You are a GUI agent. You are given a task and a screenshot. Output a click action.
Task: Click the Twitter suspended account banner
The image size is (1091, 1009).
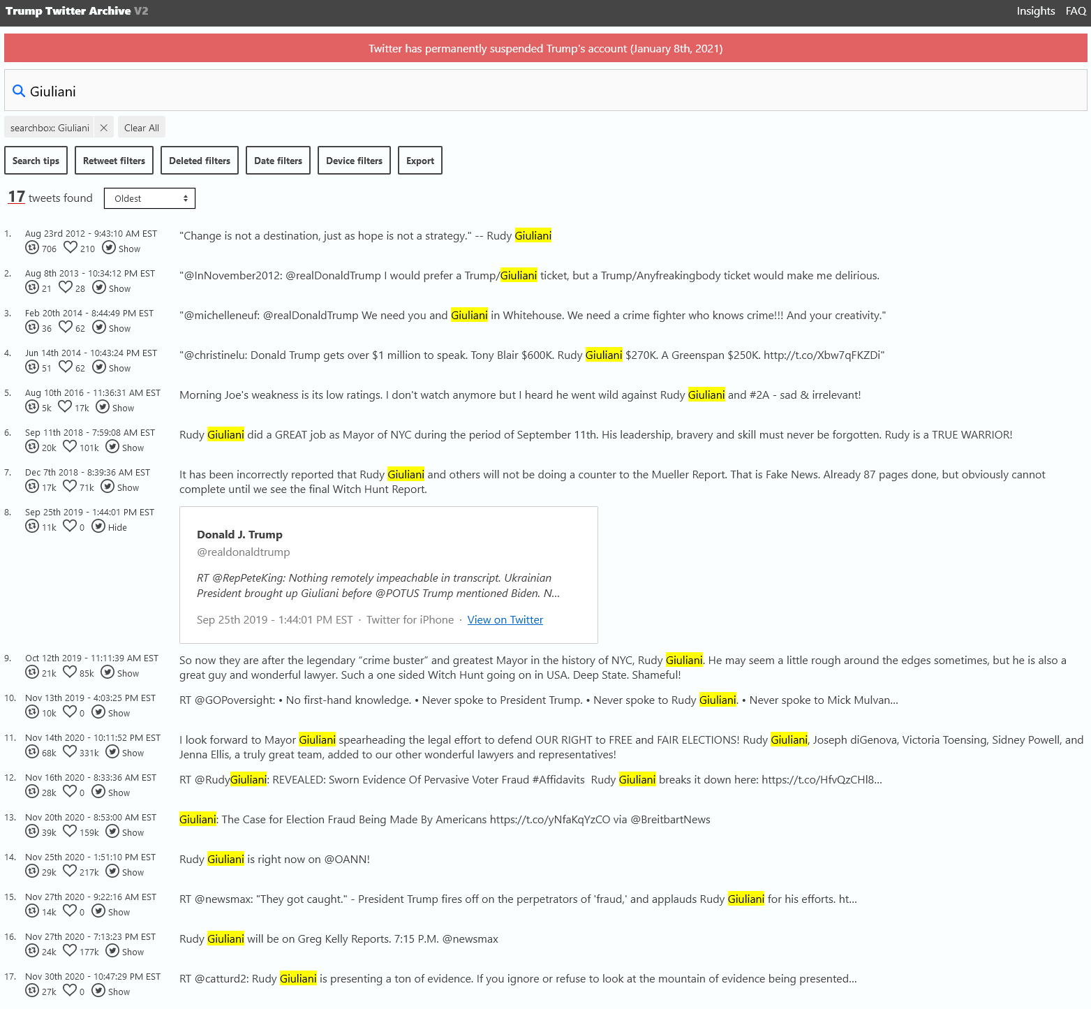pyautogui.click(x=546, y=48)
